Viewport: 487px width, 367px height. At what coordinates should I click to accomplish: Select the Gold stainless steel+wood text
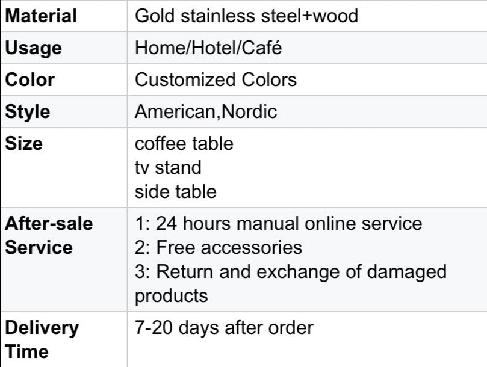pyautogui.click(x=246, y=16)
